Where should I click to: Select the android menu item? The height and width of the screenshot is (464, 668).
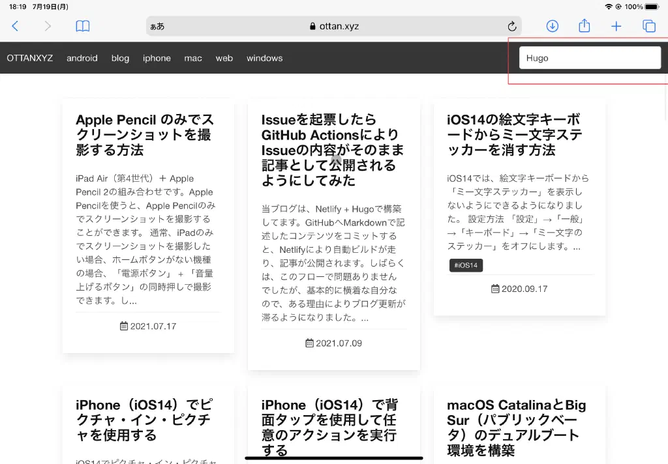pos(82,58)
